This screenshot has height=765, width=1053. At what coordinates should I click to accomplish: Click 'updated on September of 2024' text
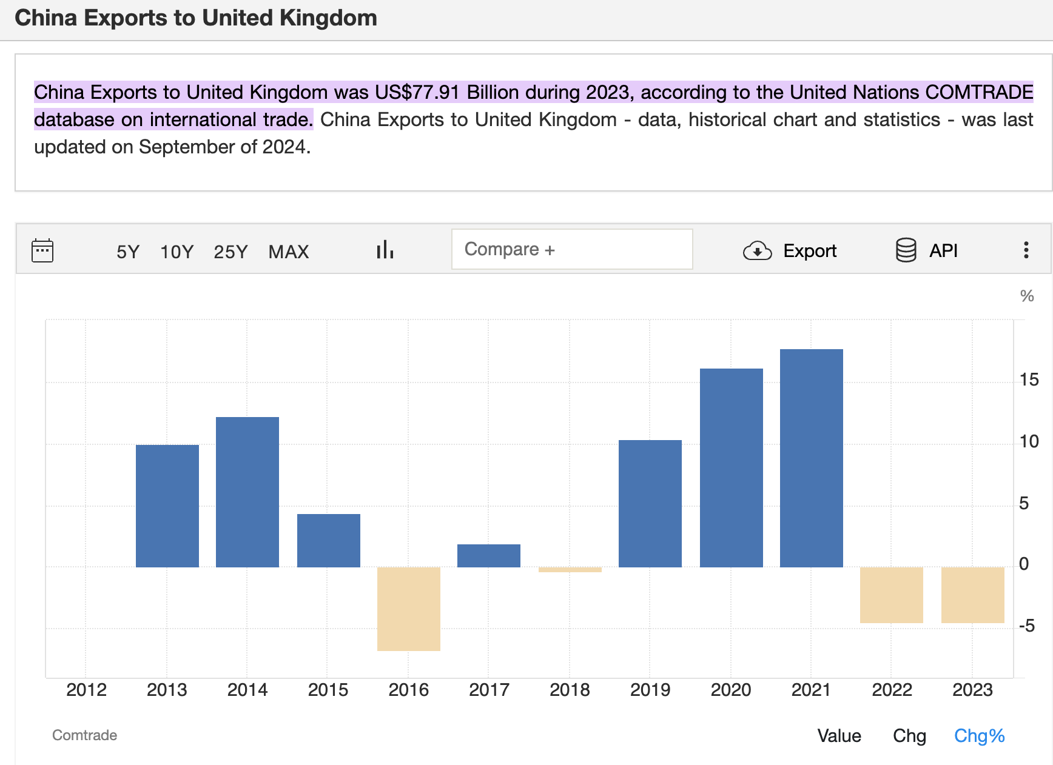(x=172, y=147)
